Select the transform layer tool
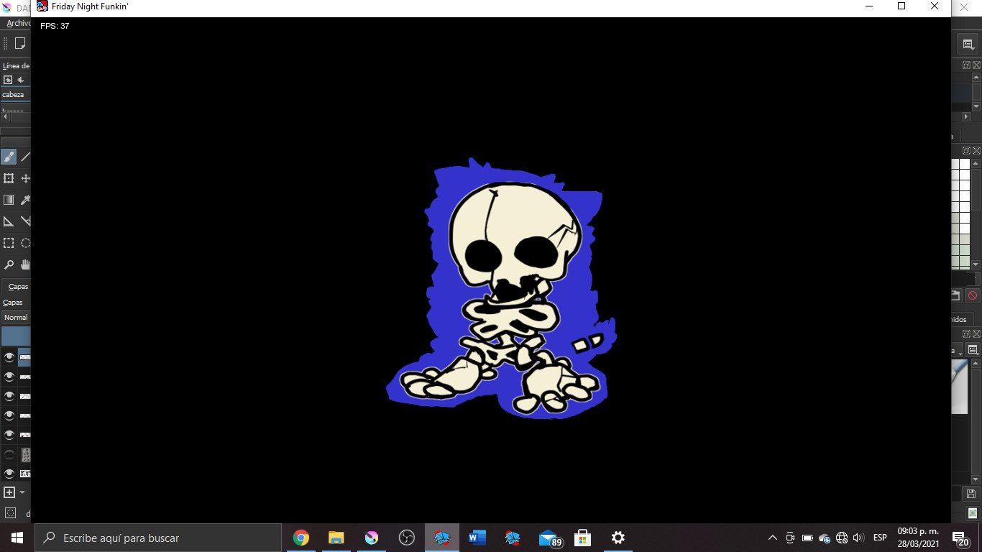The image size is (982, 552). (x=9, y=178)
